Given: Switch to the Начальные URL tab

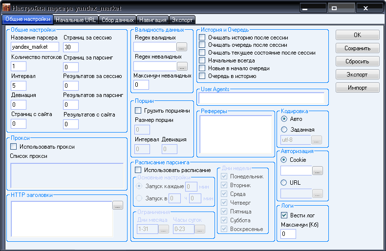Looking at the screenshot, I should click(75, 20).
